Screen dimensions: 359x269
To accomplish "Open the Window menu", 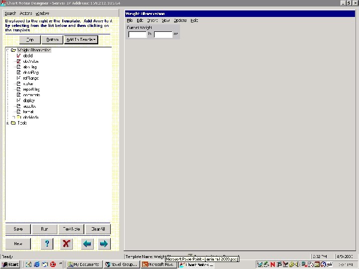I will pyautogui.click(x=42, y=13).
